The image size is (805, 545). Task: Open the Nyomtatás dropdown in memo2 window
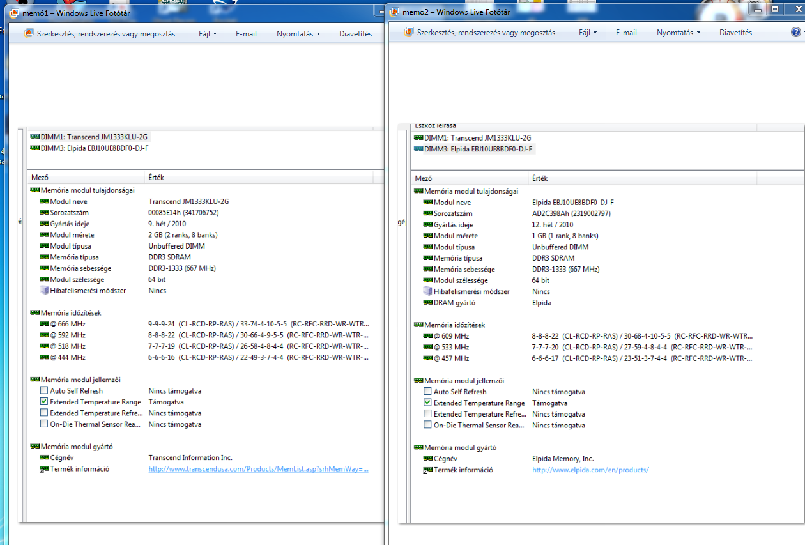(678, 33)
